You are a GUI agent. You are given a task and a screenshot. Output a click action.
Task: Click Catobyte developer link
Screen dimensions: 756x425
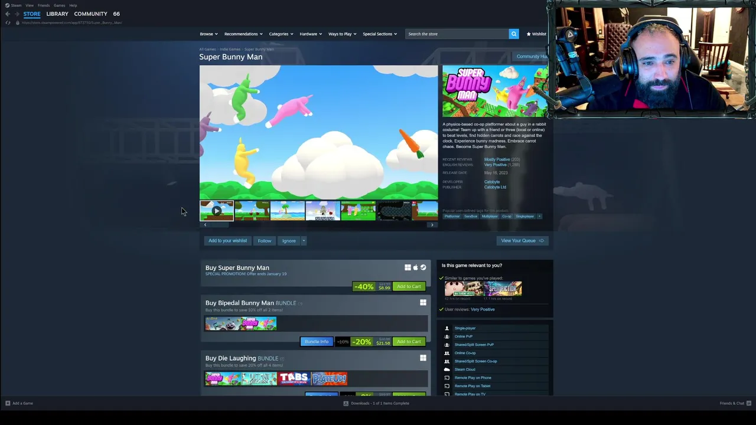coord(492,182)
